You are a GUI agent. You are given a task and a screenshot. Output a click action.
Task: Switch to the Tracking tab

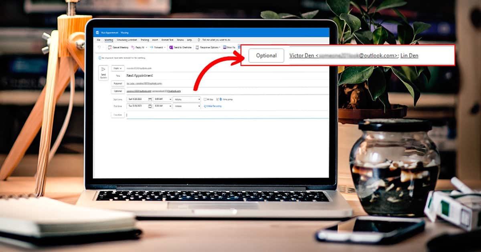tap(145, 40)
